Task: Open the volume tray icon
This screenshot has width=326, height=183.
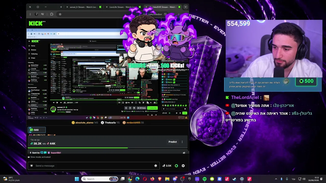Action: click(304, 179)
